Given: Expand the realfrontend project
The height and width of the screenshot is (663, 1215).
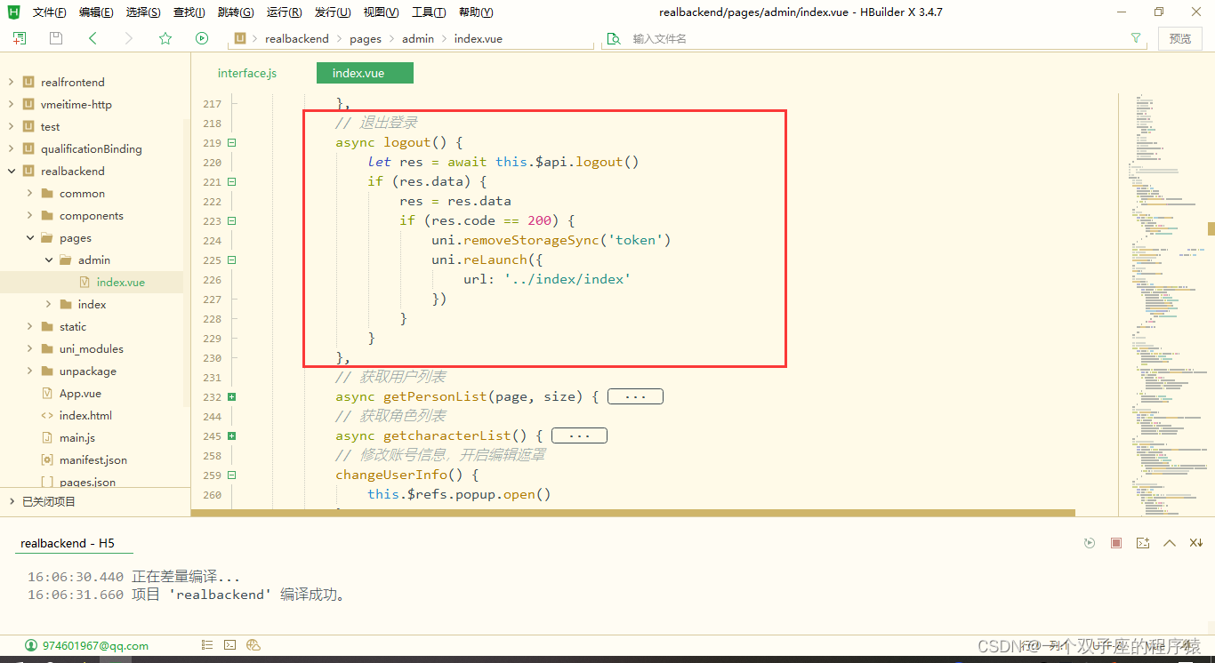Looking at the screenshot, I should point(11,82).
